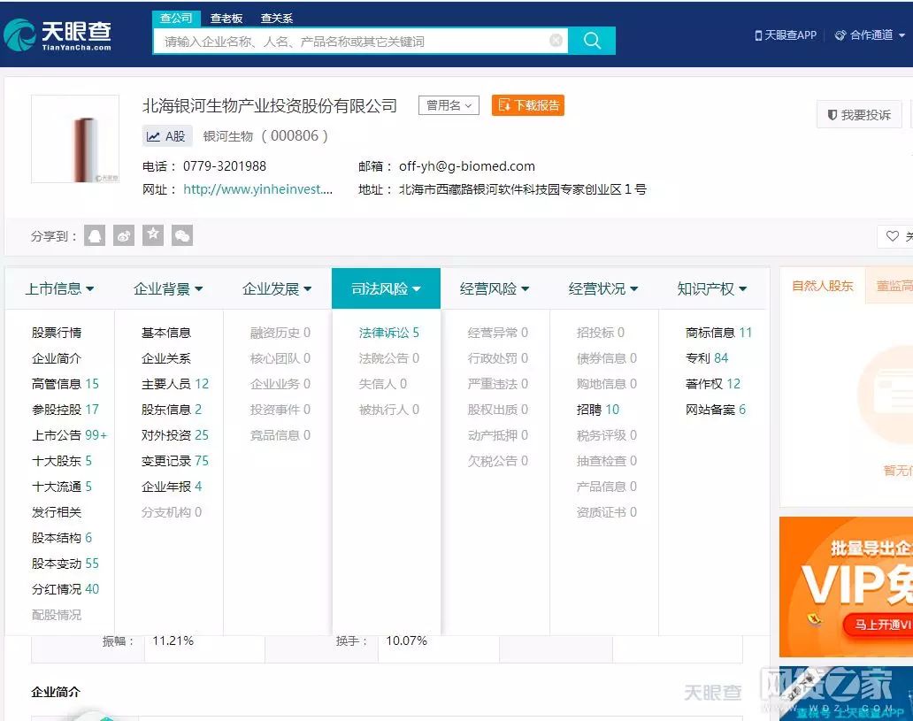913x721 pixels.
Task: Share to Weibo icon
Action: coord(124,235)
